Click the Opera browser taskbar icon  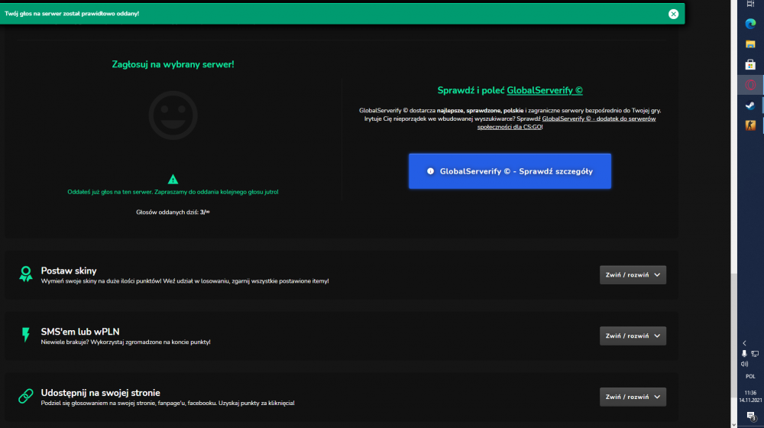click(750, 85)
